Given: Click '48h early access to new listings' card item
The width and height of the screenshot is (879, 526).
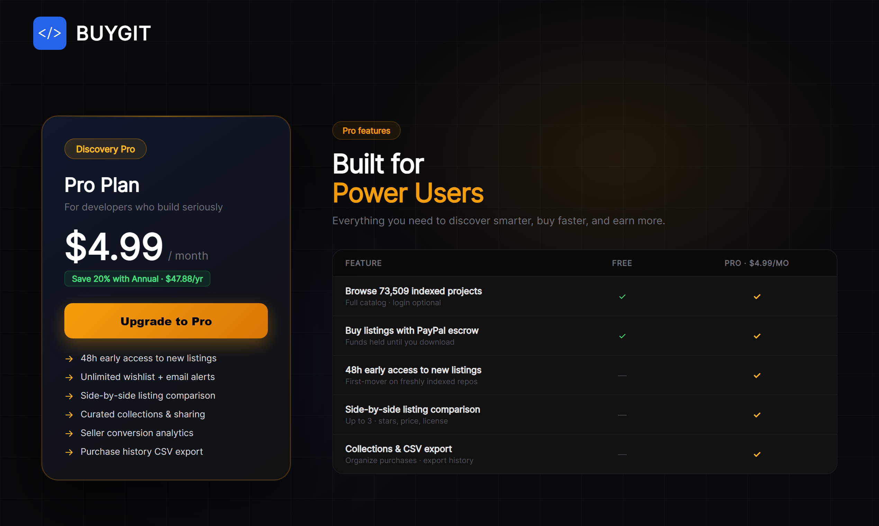Looking at the screenshot, I should coord(148,359).
